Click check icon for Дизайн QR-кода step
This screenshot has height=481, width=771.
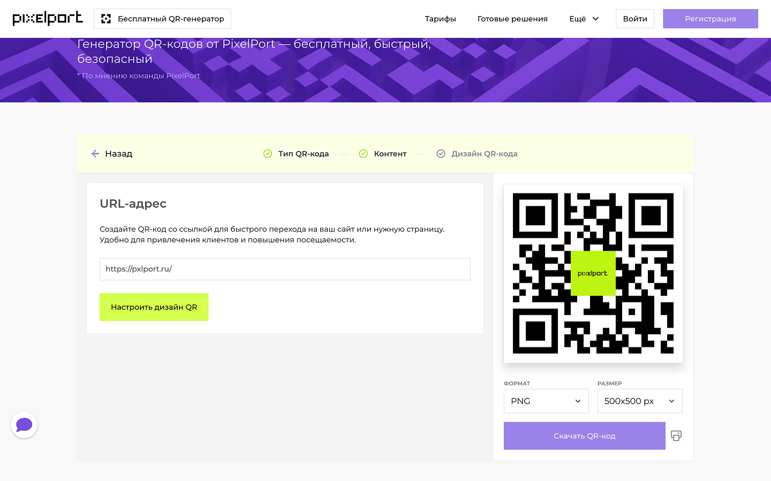pos(441,154)
